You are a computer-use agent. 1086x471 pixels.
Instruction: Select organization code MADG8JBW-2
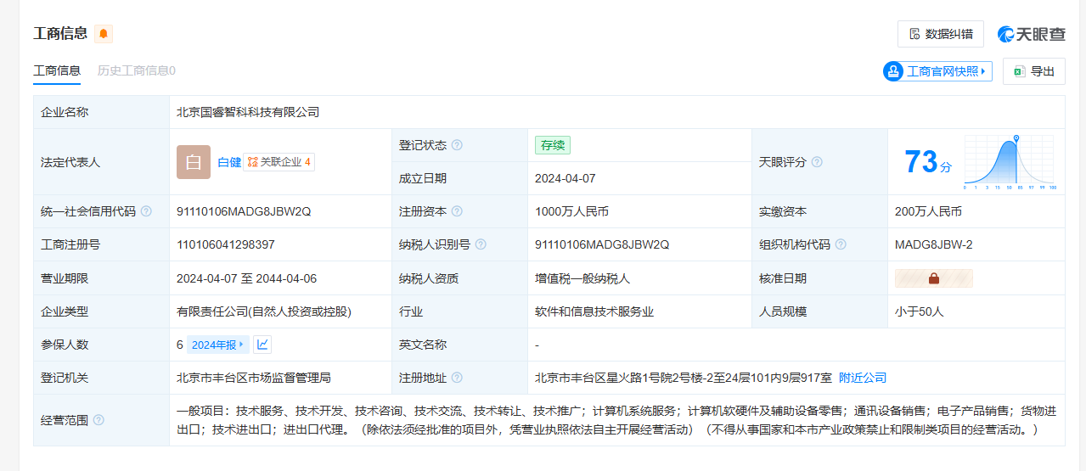coord(934,244)
